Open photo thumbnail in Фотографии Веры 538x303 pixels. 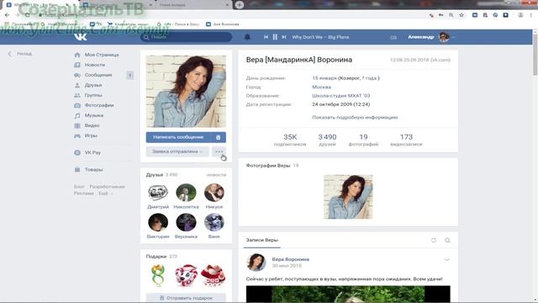[x=348, y=197]
